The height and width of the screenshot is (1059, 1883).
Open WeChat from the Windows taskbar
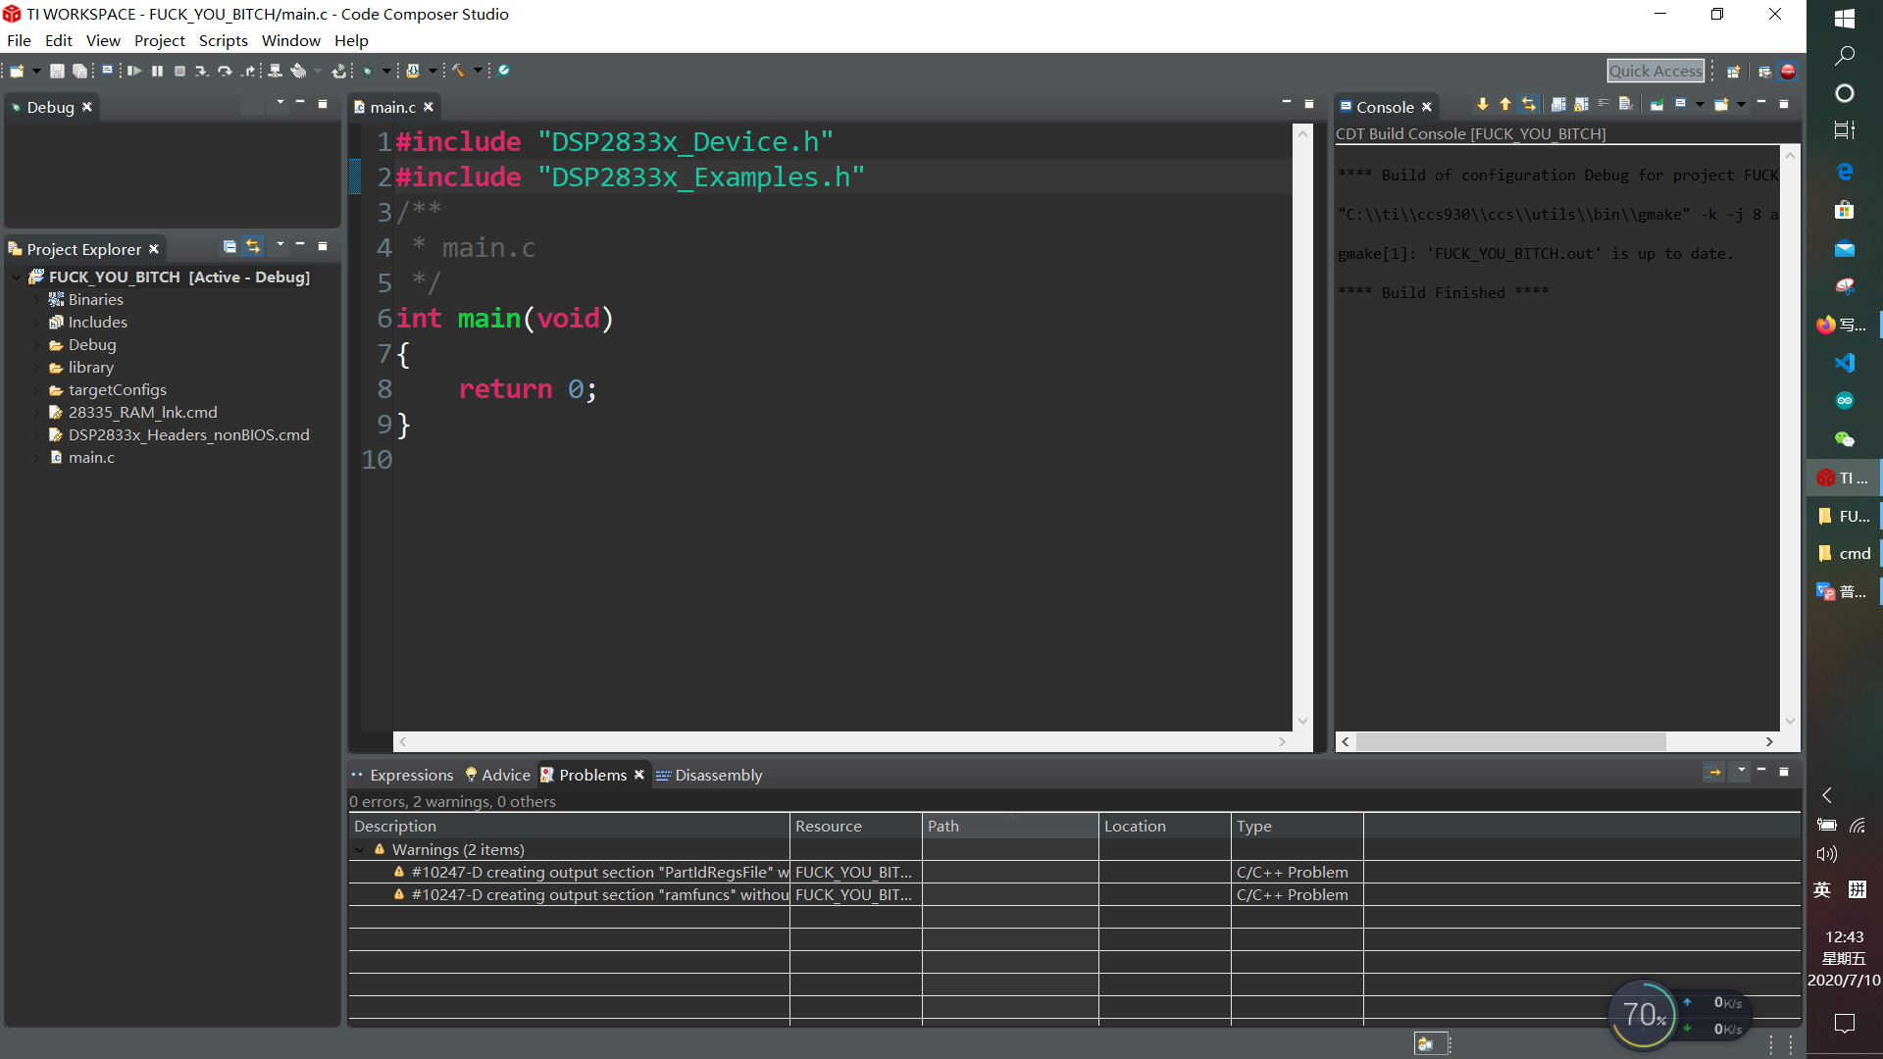point(1844,439)
